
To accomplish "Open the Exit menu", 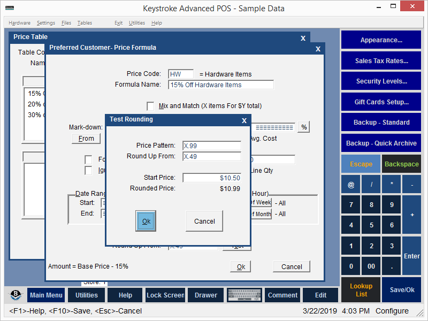I will 118,23.
